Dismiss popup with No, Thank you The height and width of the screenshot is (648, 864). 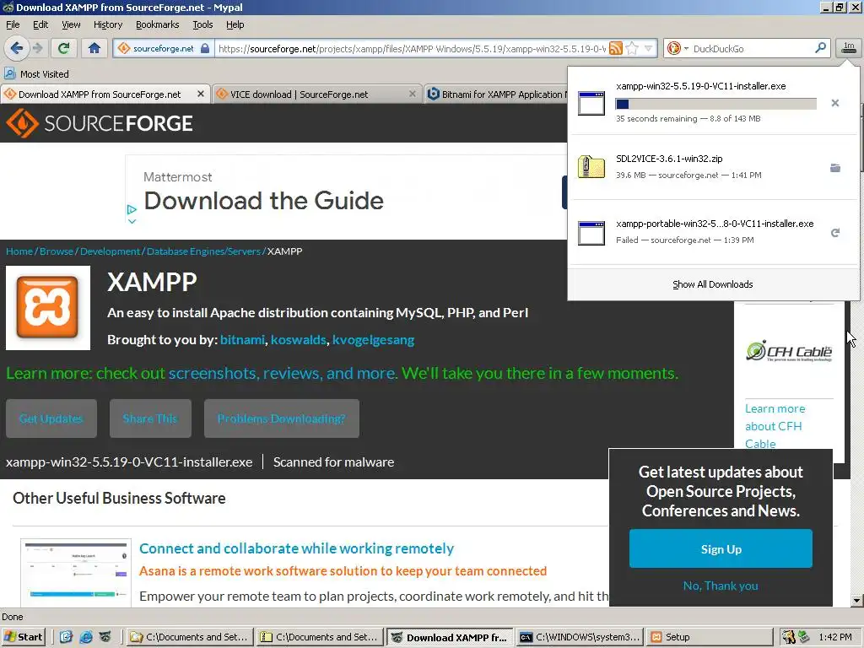[721, 586]
